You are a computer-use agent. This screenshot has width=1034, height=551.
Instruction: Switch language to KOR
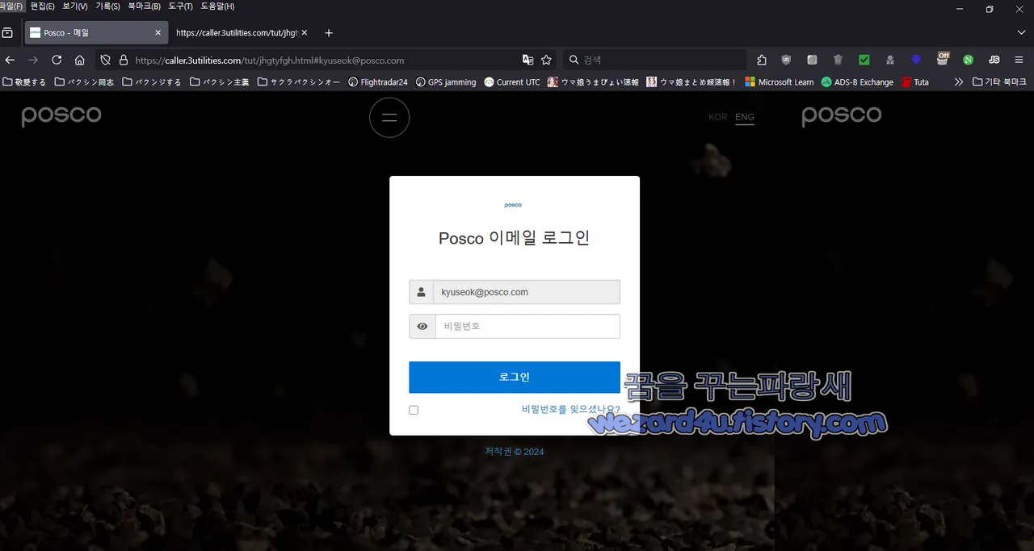point(717,117)
